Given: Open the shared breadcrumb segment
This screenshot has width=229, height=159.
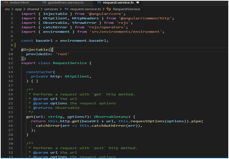Looking at the screenshot, I should [33, 9].
